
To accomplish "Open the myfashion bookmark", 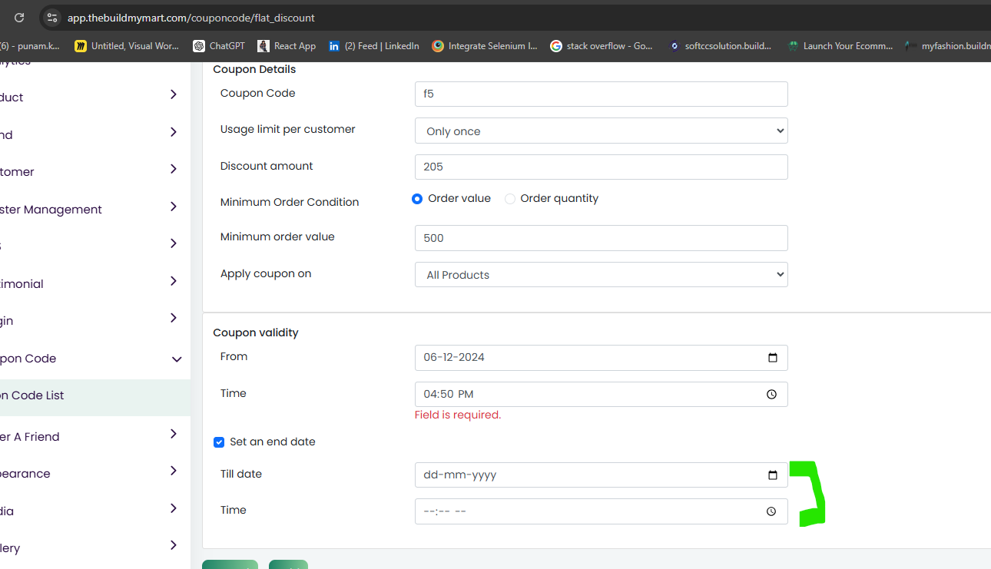I will click(948, 46).
